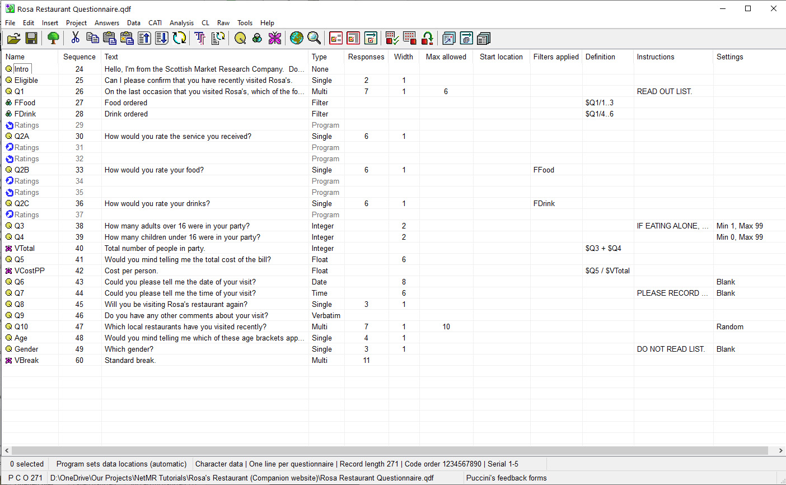Click the pink butterfly variable icon
Screen dimensions: 786x485
(x=274, y=38)
